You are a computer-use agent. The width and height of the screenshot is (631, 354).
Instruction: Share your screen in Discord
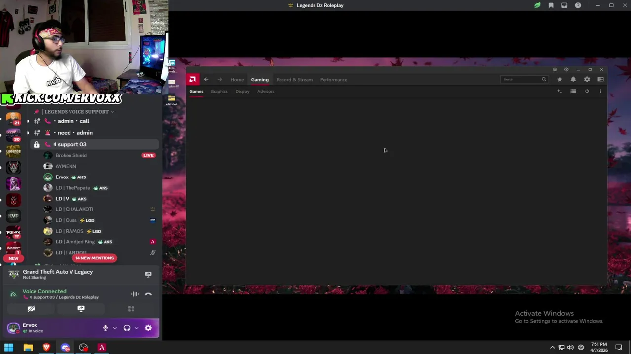click(81, 309)
